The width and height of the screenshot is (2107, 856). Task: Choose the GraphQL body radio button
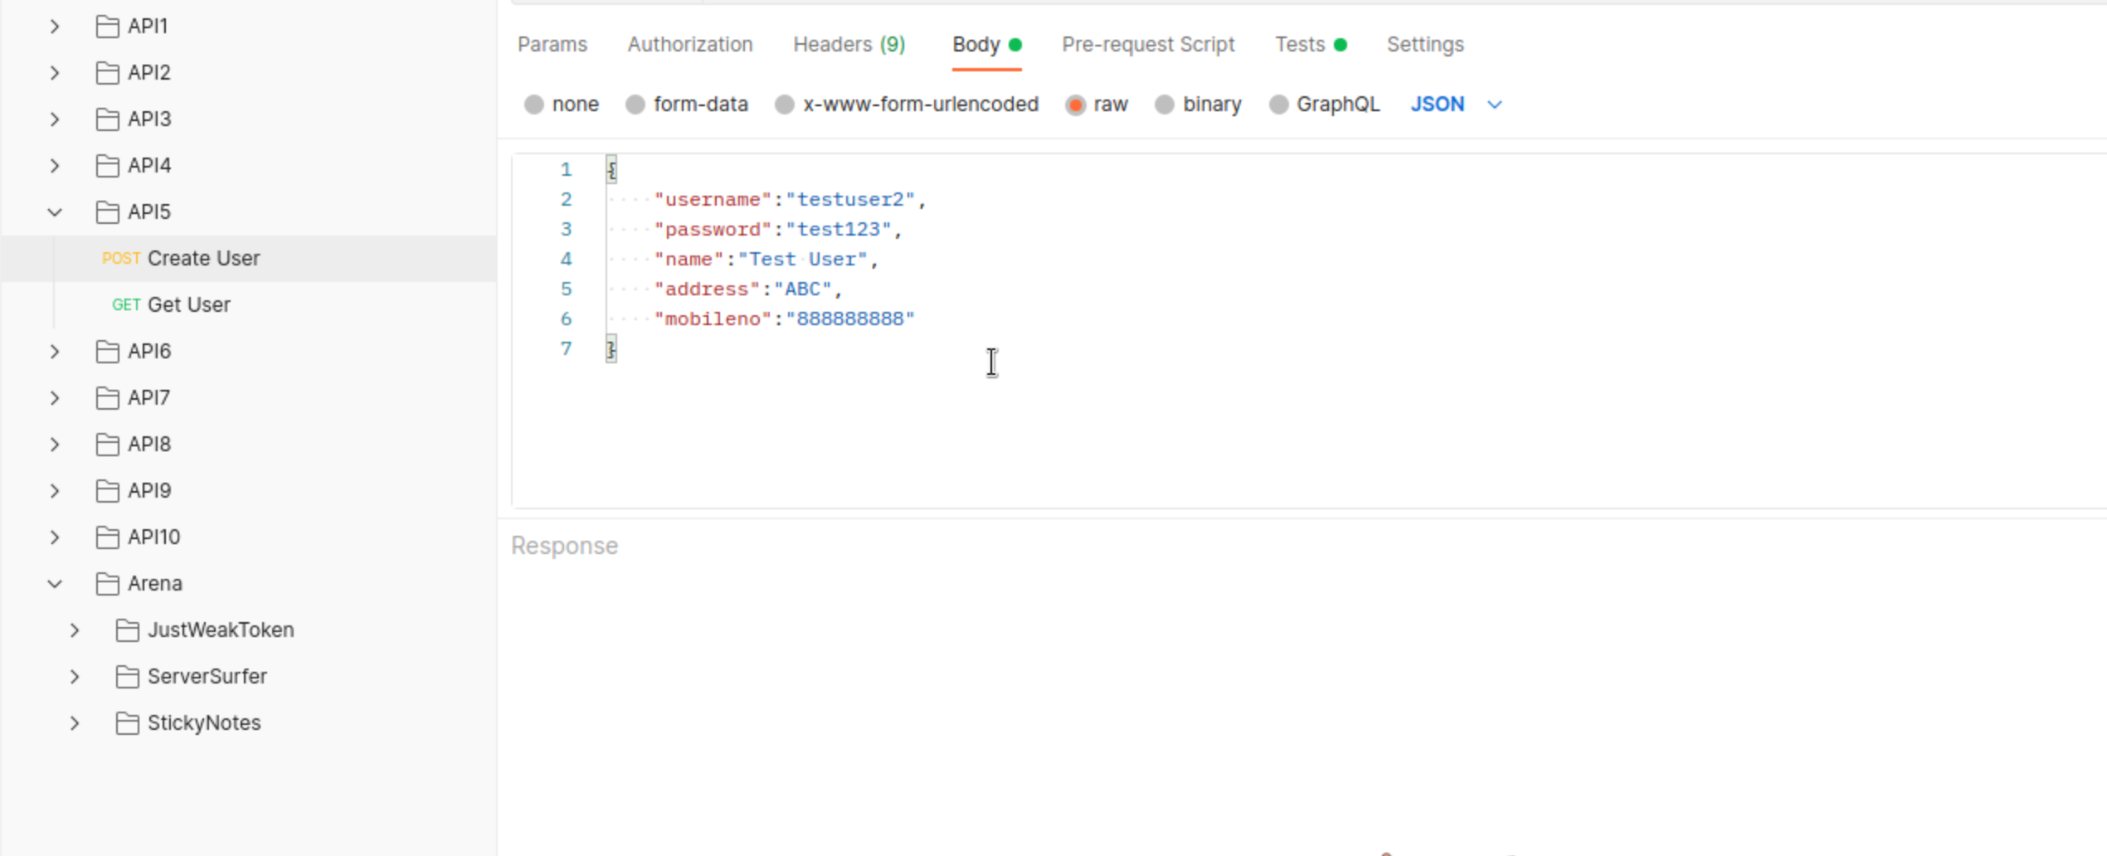pyautogui.click(x=1278, y=105)
